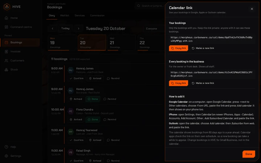Open Stock in the sidebar
Image resolution: width=261 pixels, height=163 pixels.
(20, 70)
